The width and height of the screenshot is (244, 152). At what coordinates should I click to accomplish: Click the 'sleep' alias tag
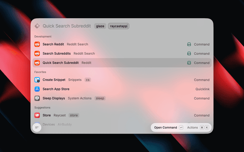[100, 98]
